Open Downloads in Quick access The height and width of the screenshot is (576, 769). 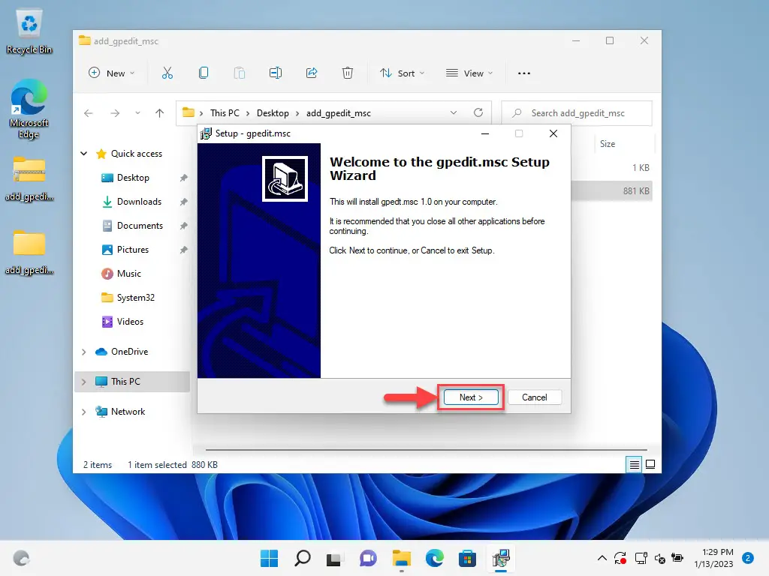pyautogui.click(x=139, y=201)
